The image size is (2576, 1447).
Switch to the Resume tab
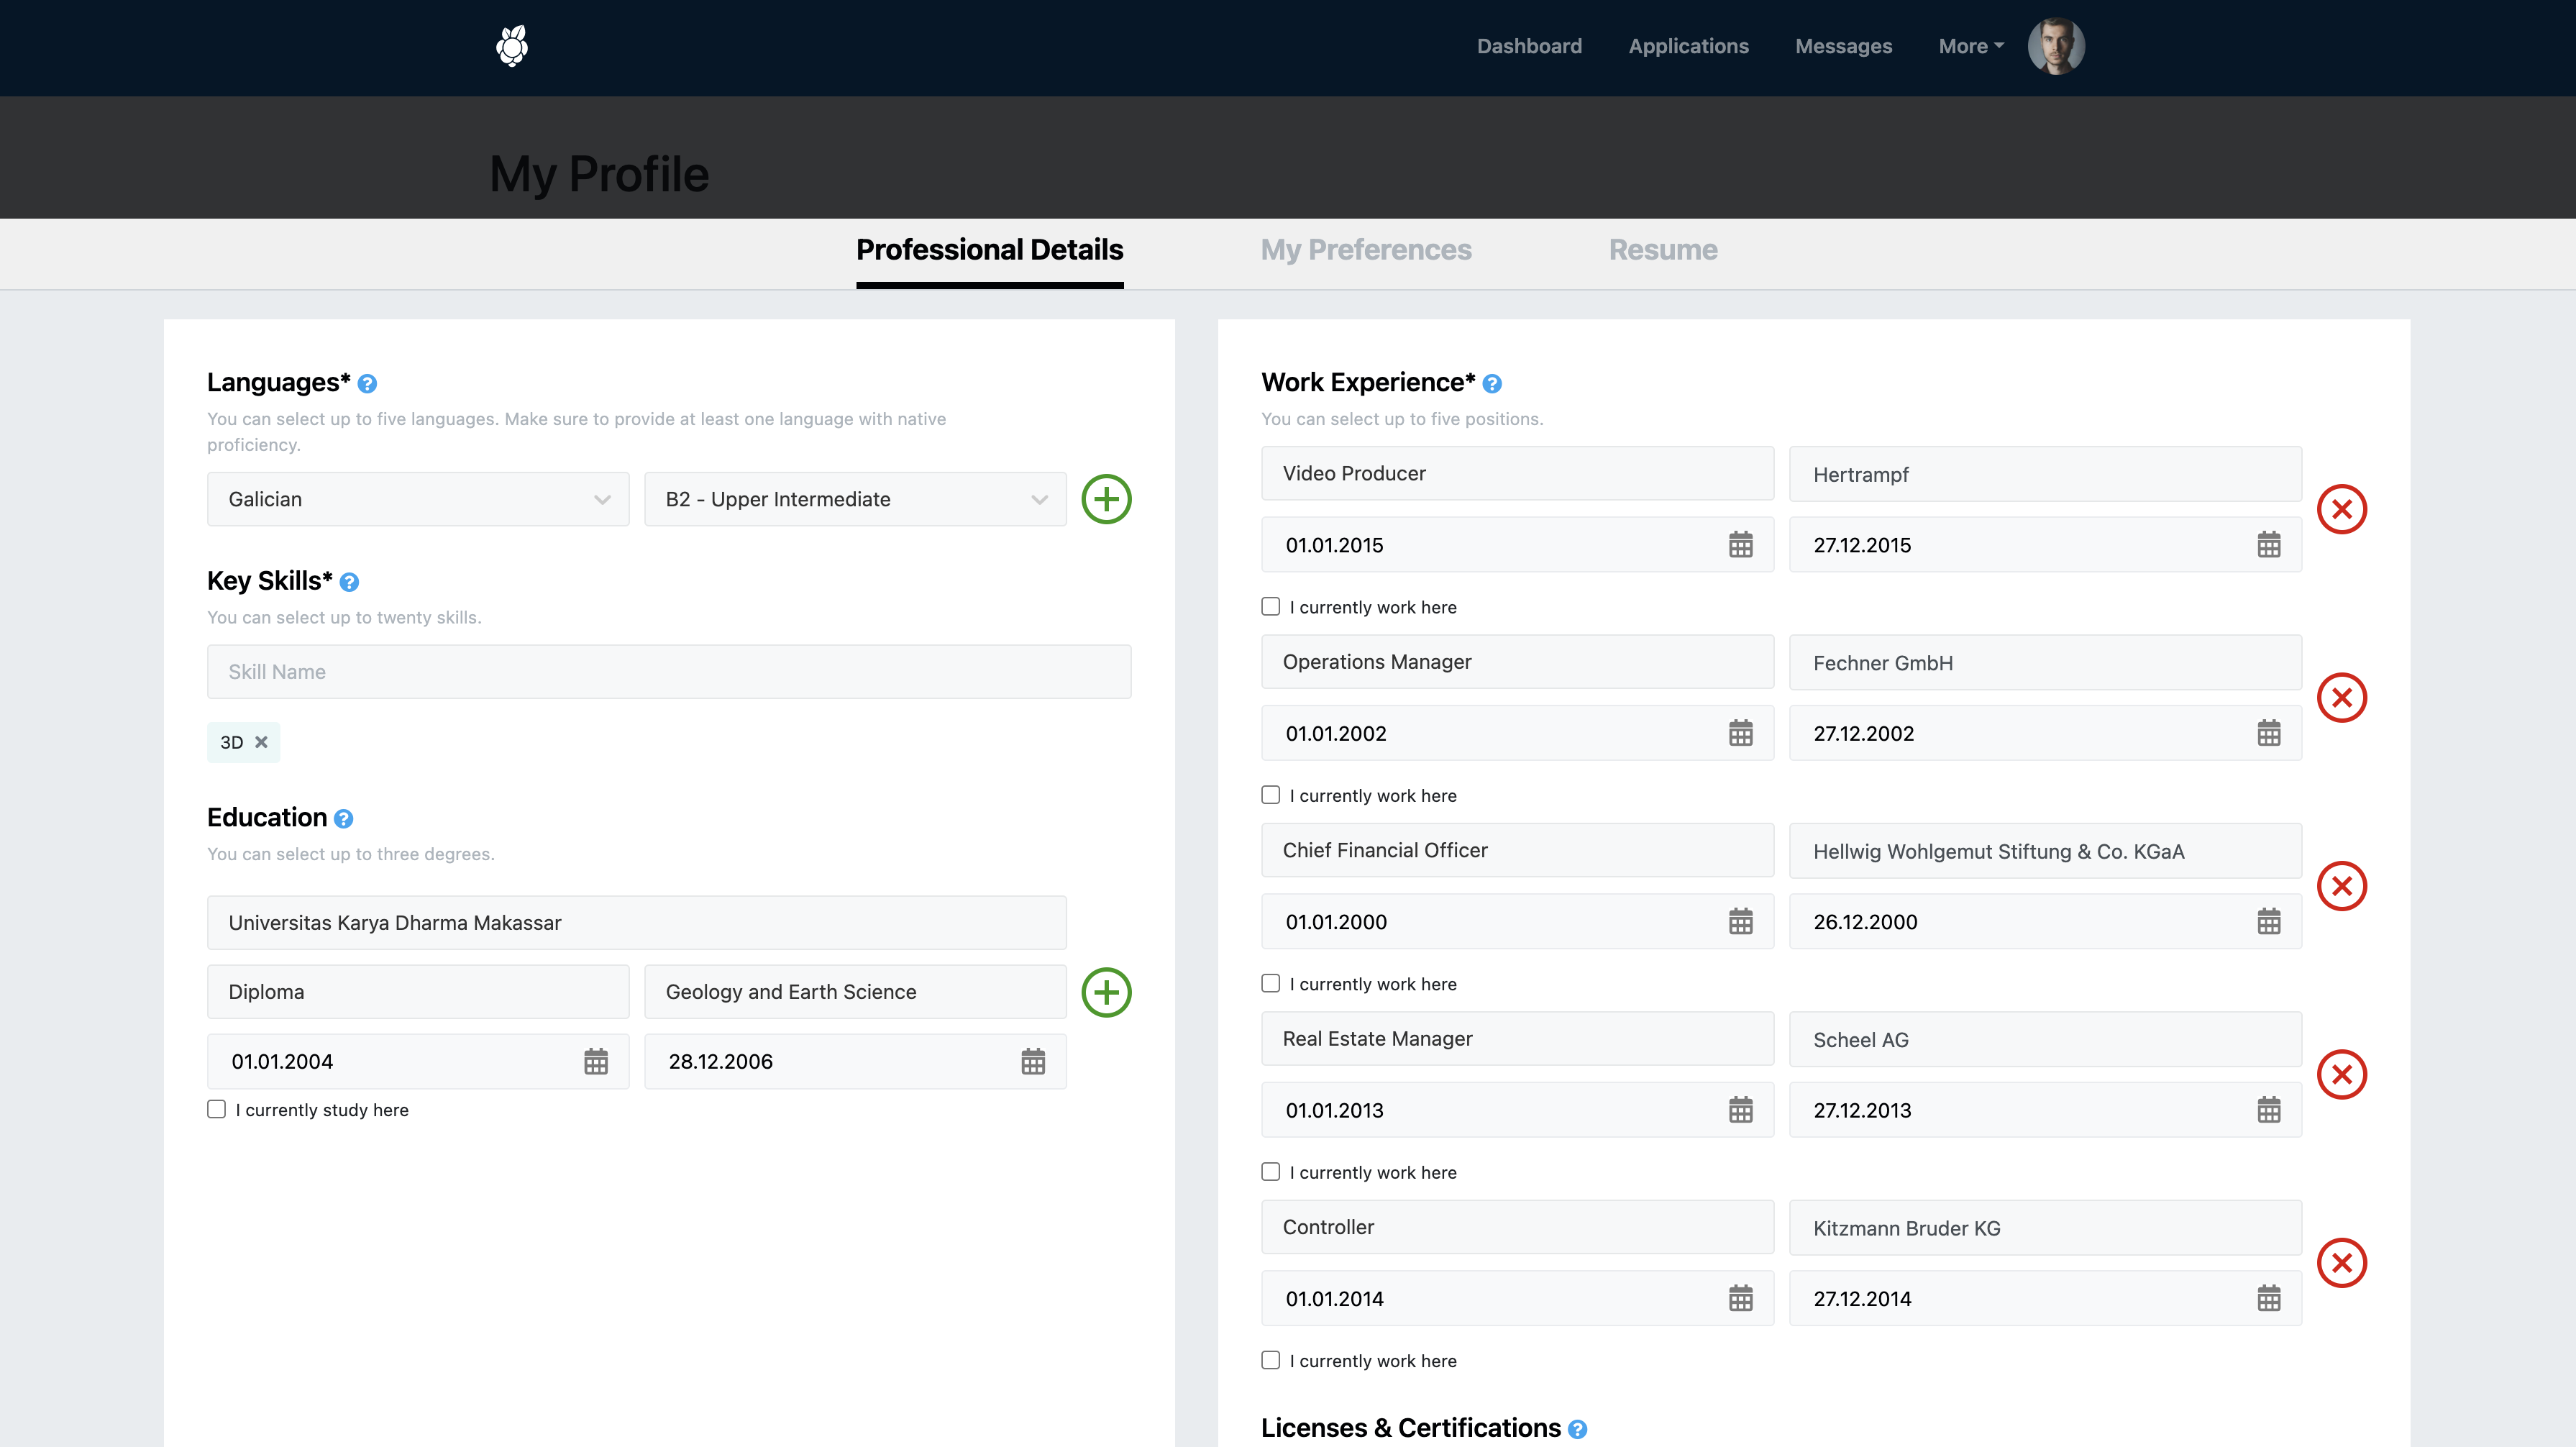[1662, 250]
